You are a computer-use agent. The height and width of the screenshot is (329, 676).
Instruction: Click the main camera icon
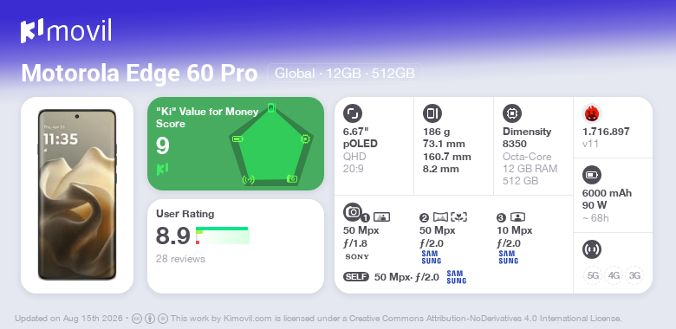[x=352, y=211]
